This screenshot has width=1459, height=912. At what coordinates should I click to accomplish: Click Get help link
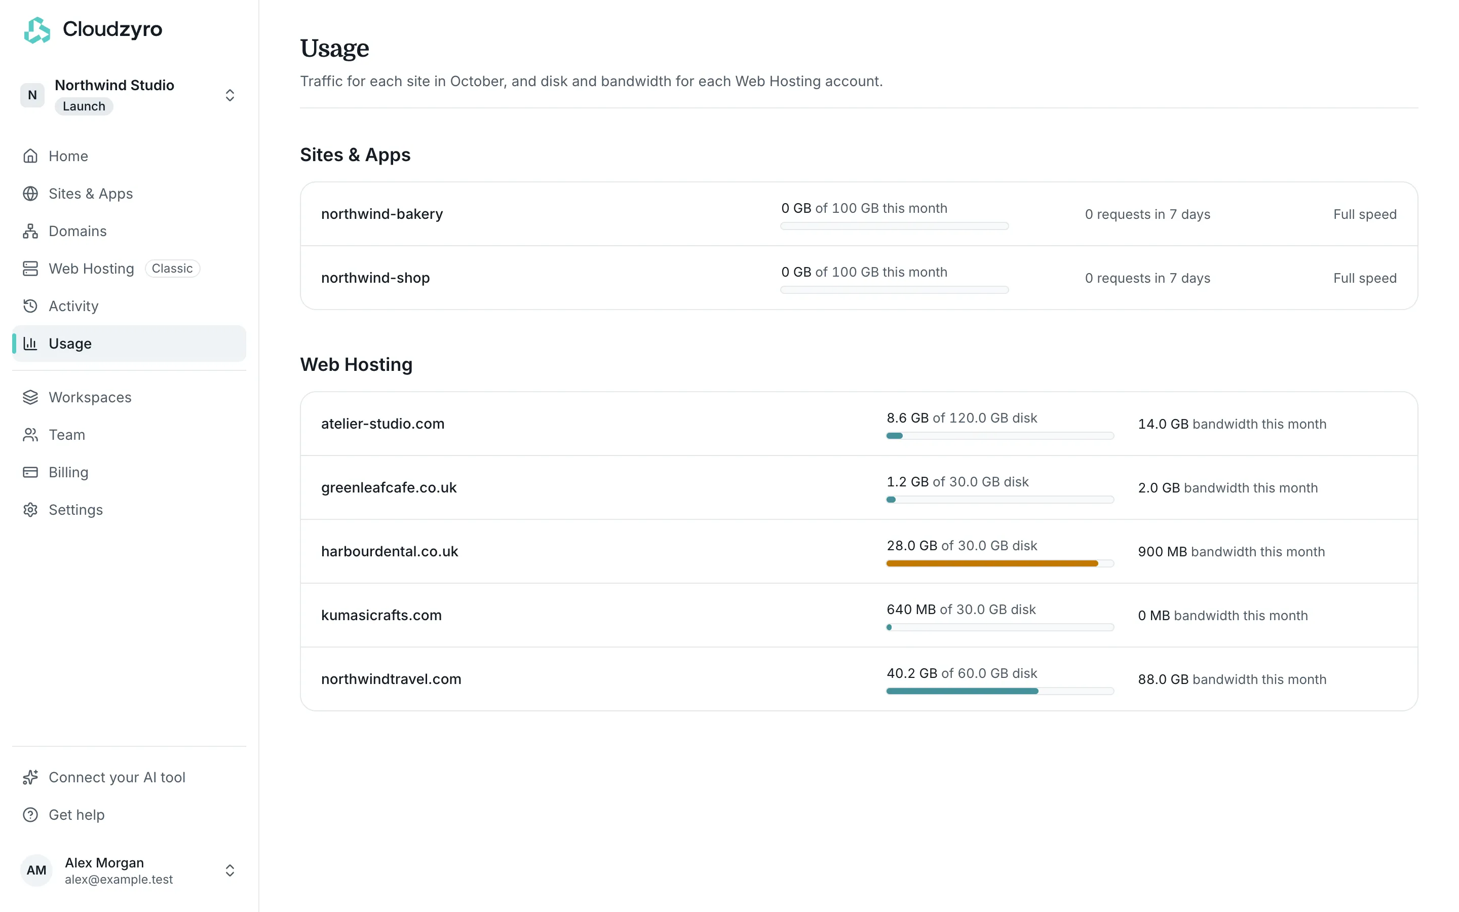tap(129, 814)
